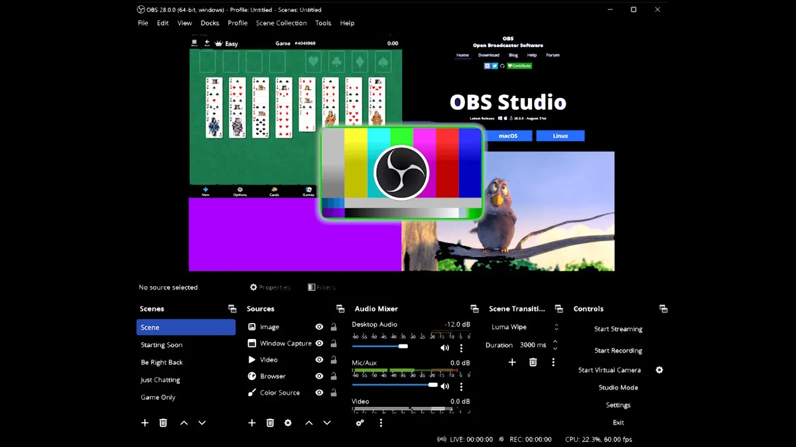The height and width of the screenshot is (447, 796).
Task: Open Desktop Audio three-dot options menu
Action: (462, 348)
